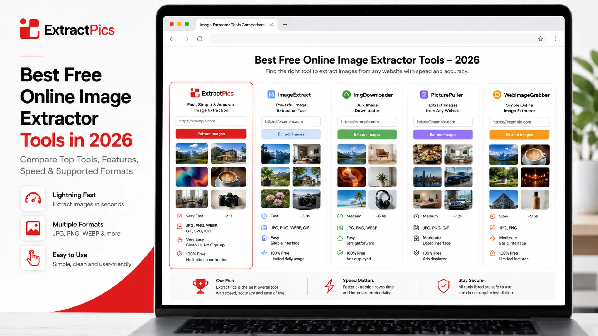
Task: Open the bottle thumbnail in WebImageGrabber
Action: pos(535,199)
